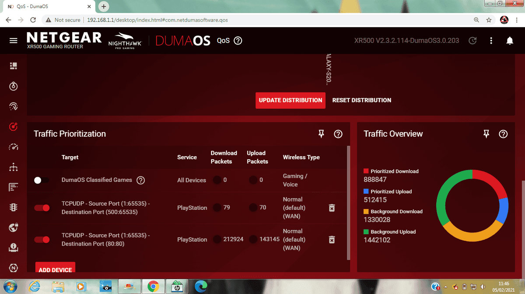Open the notifications bell

[510, 41]
